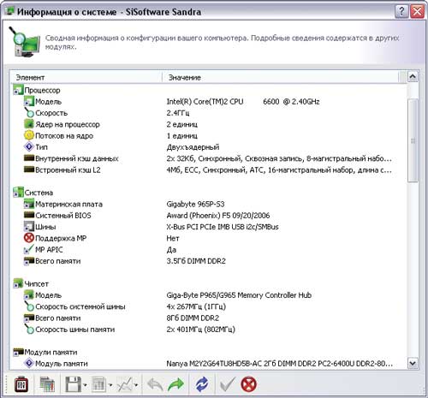Click the chart graph icon in toolbar
Screen dimensions: 428x398
[125, 384]
